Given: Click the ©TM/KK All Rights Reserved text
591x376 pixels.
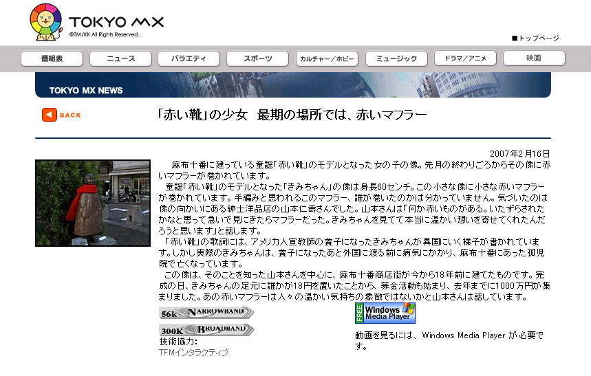Looking at the screenshot, I should pos(104,34).
